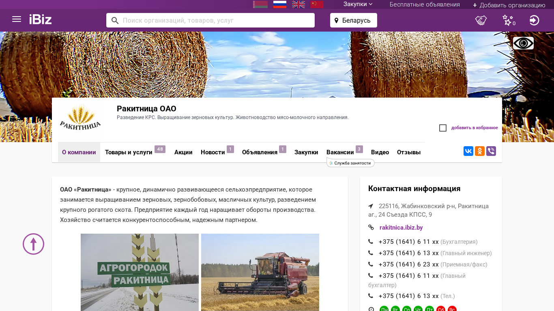Click the Служба занятости badge
Viewport: 554px width, 311px height.
pos(350,163)
